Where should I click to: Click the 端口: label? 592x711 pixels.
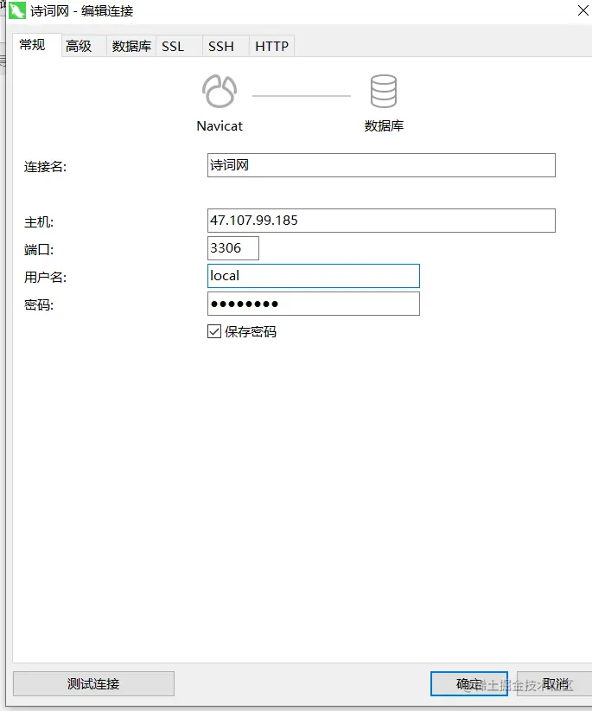39,250
